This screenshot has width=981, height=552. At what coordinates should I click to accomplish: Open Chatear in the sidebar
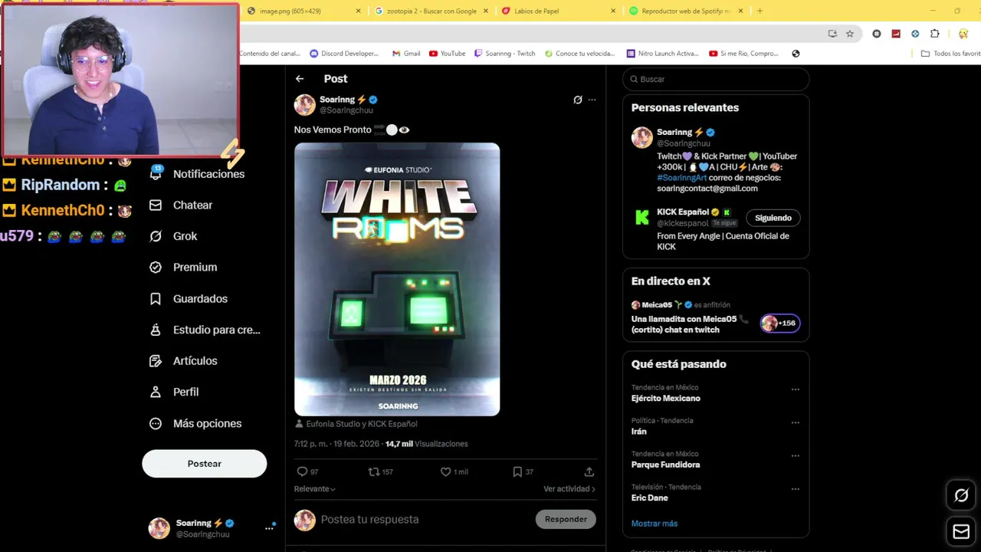(x=181, y=205)
